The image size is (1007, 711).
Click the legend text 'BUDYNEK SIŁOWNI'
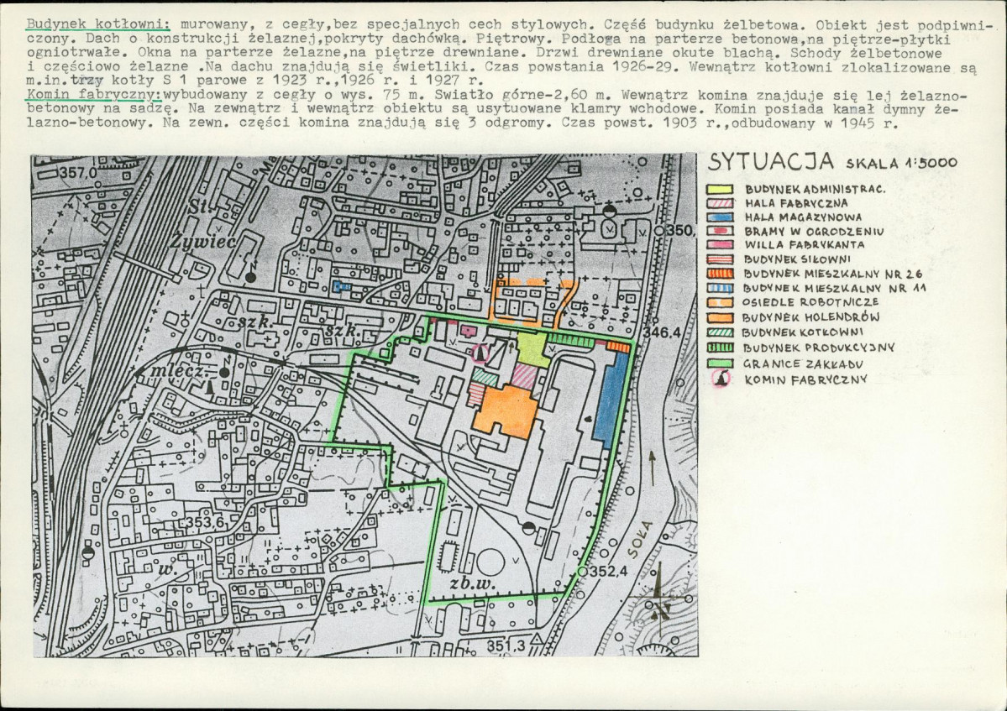pyautogui.click(x=797, y=259)
